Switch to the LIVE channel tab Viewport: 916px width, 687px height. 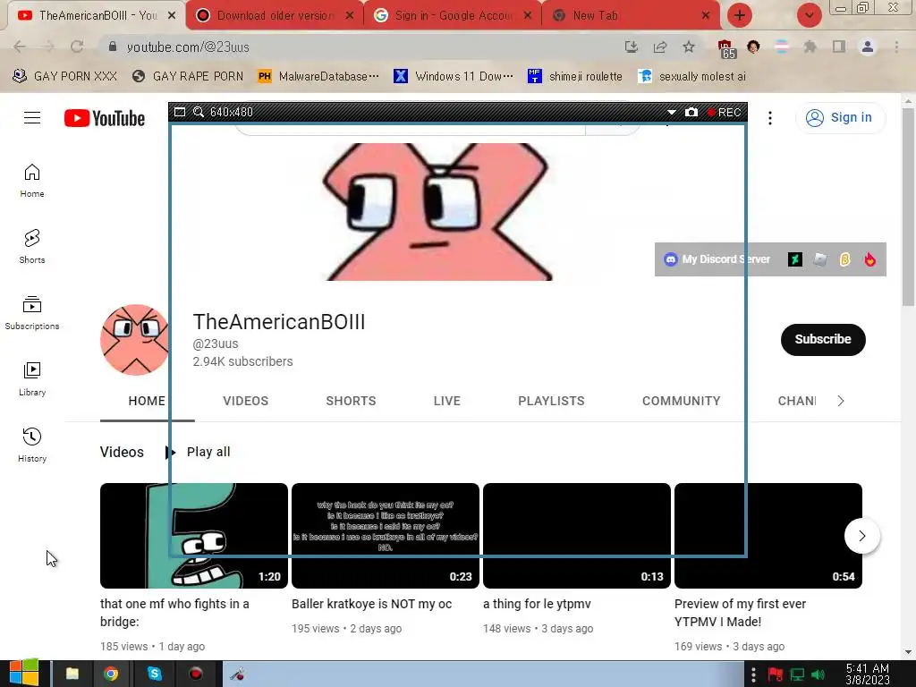click(x=447, y=402)
